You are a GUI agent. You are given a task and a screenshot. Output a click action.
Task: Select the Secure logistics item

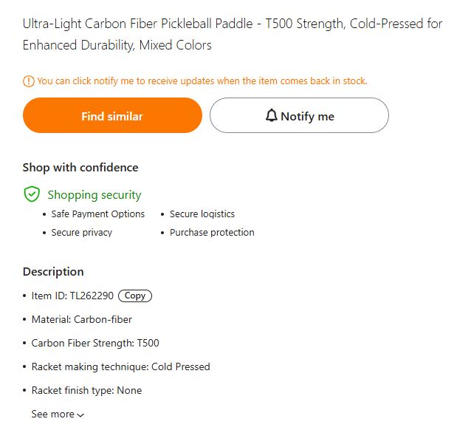pyautogui.click(x=202, y=214)
